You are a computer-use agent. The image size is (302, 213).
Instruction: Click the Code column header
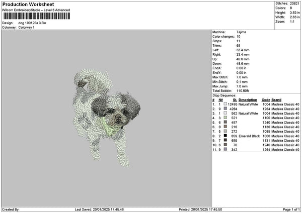tap(266, 99)
